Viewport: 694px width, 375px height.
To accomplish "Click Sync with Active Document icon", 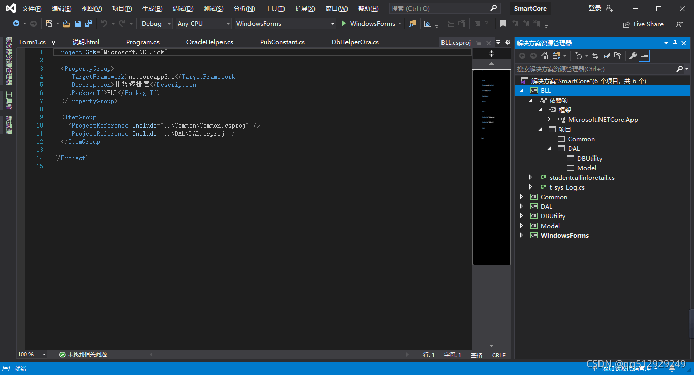I will tap(595, 56).
